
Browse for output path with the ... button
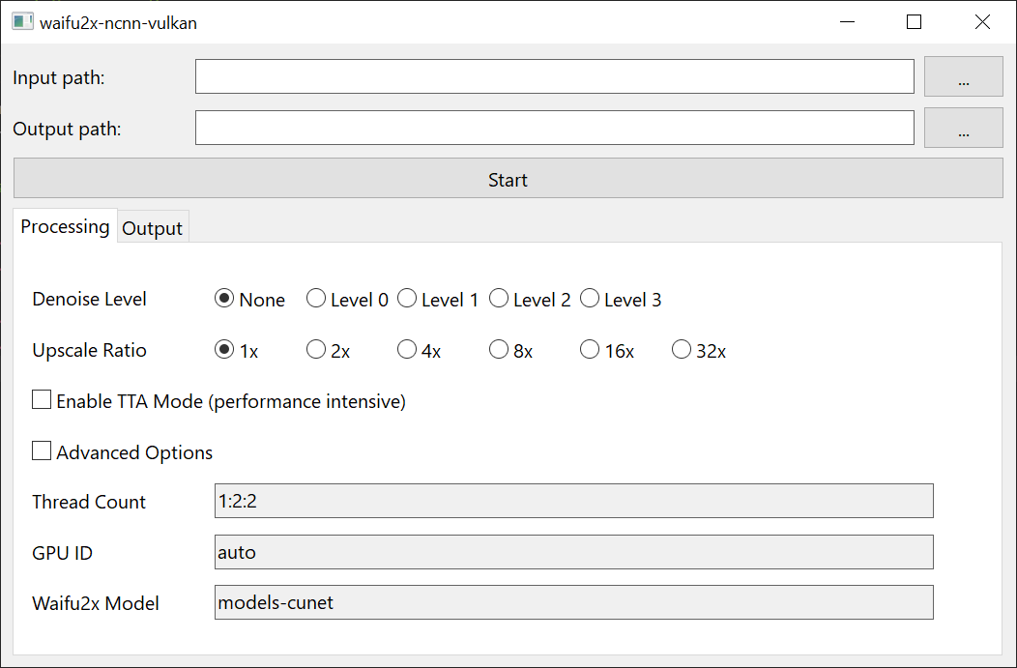963,128
